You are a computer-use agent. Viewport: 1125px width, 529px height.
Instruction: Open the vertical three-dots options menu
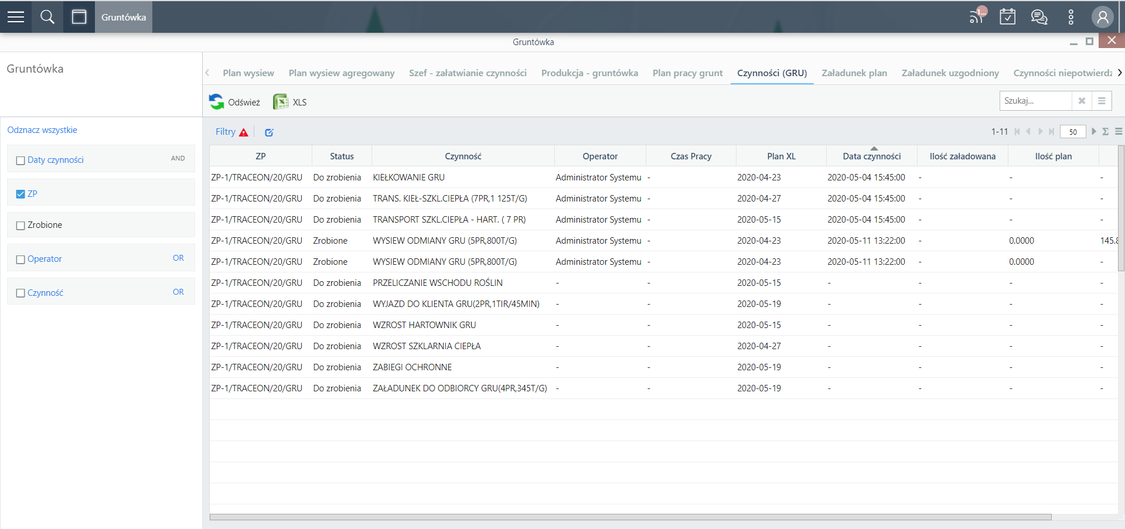1071,17
